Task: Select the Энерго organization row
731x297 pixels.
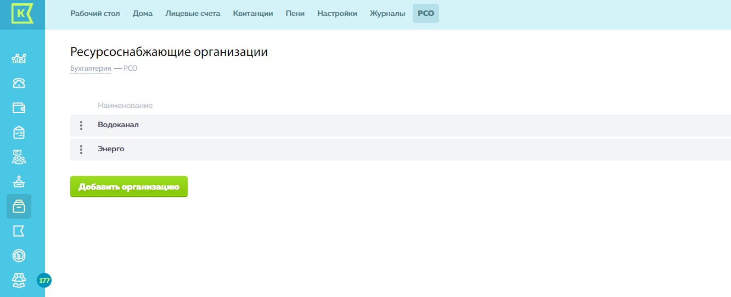Action: tap(401, 150)
